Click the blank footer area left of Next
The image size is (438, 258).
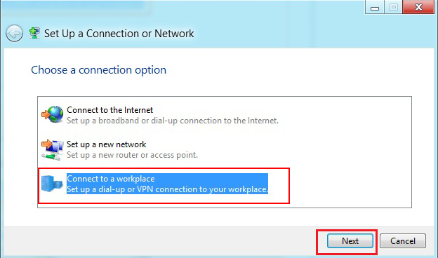tap(159, 241)
